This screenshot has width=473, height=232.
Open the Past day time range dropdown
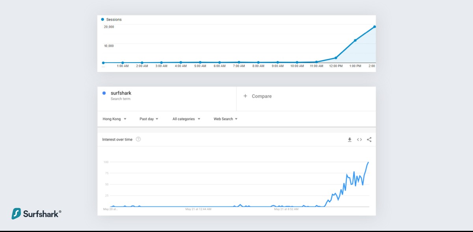click(149, 119)
